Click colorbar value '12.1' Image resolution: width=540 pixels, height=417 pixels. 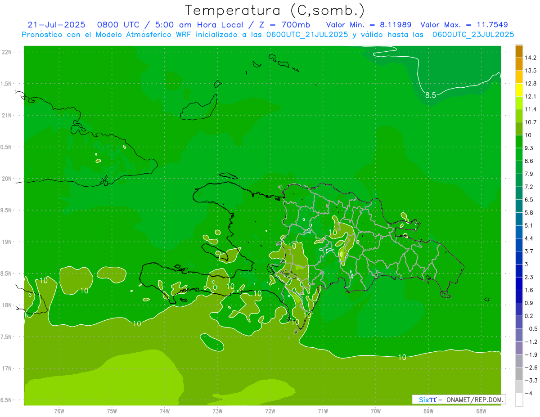coord(531,96)
